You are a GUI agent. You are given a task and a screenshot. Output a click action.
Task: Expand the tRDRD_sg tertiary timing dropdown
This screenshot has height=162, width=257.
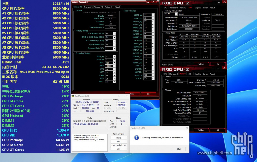coord(153,15)
